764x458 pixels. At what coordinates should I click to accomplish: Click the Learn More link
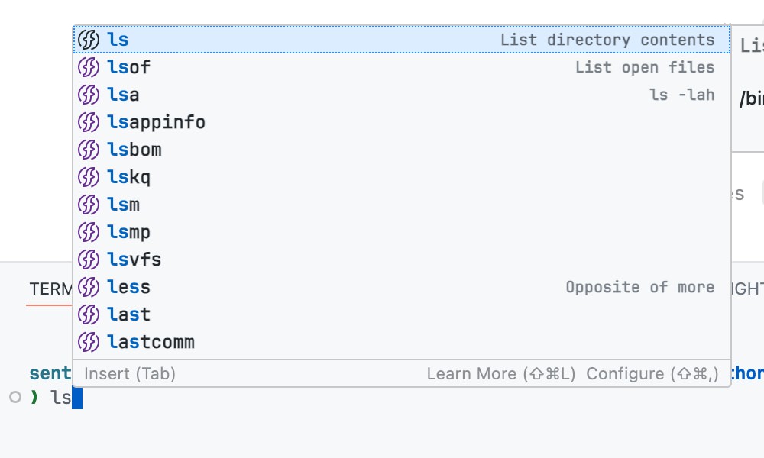click(500, 373)
